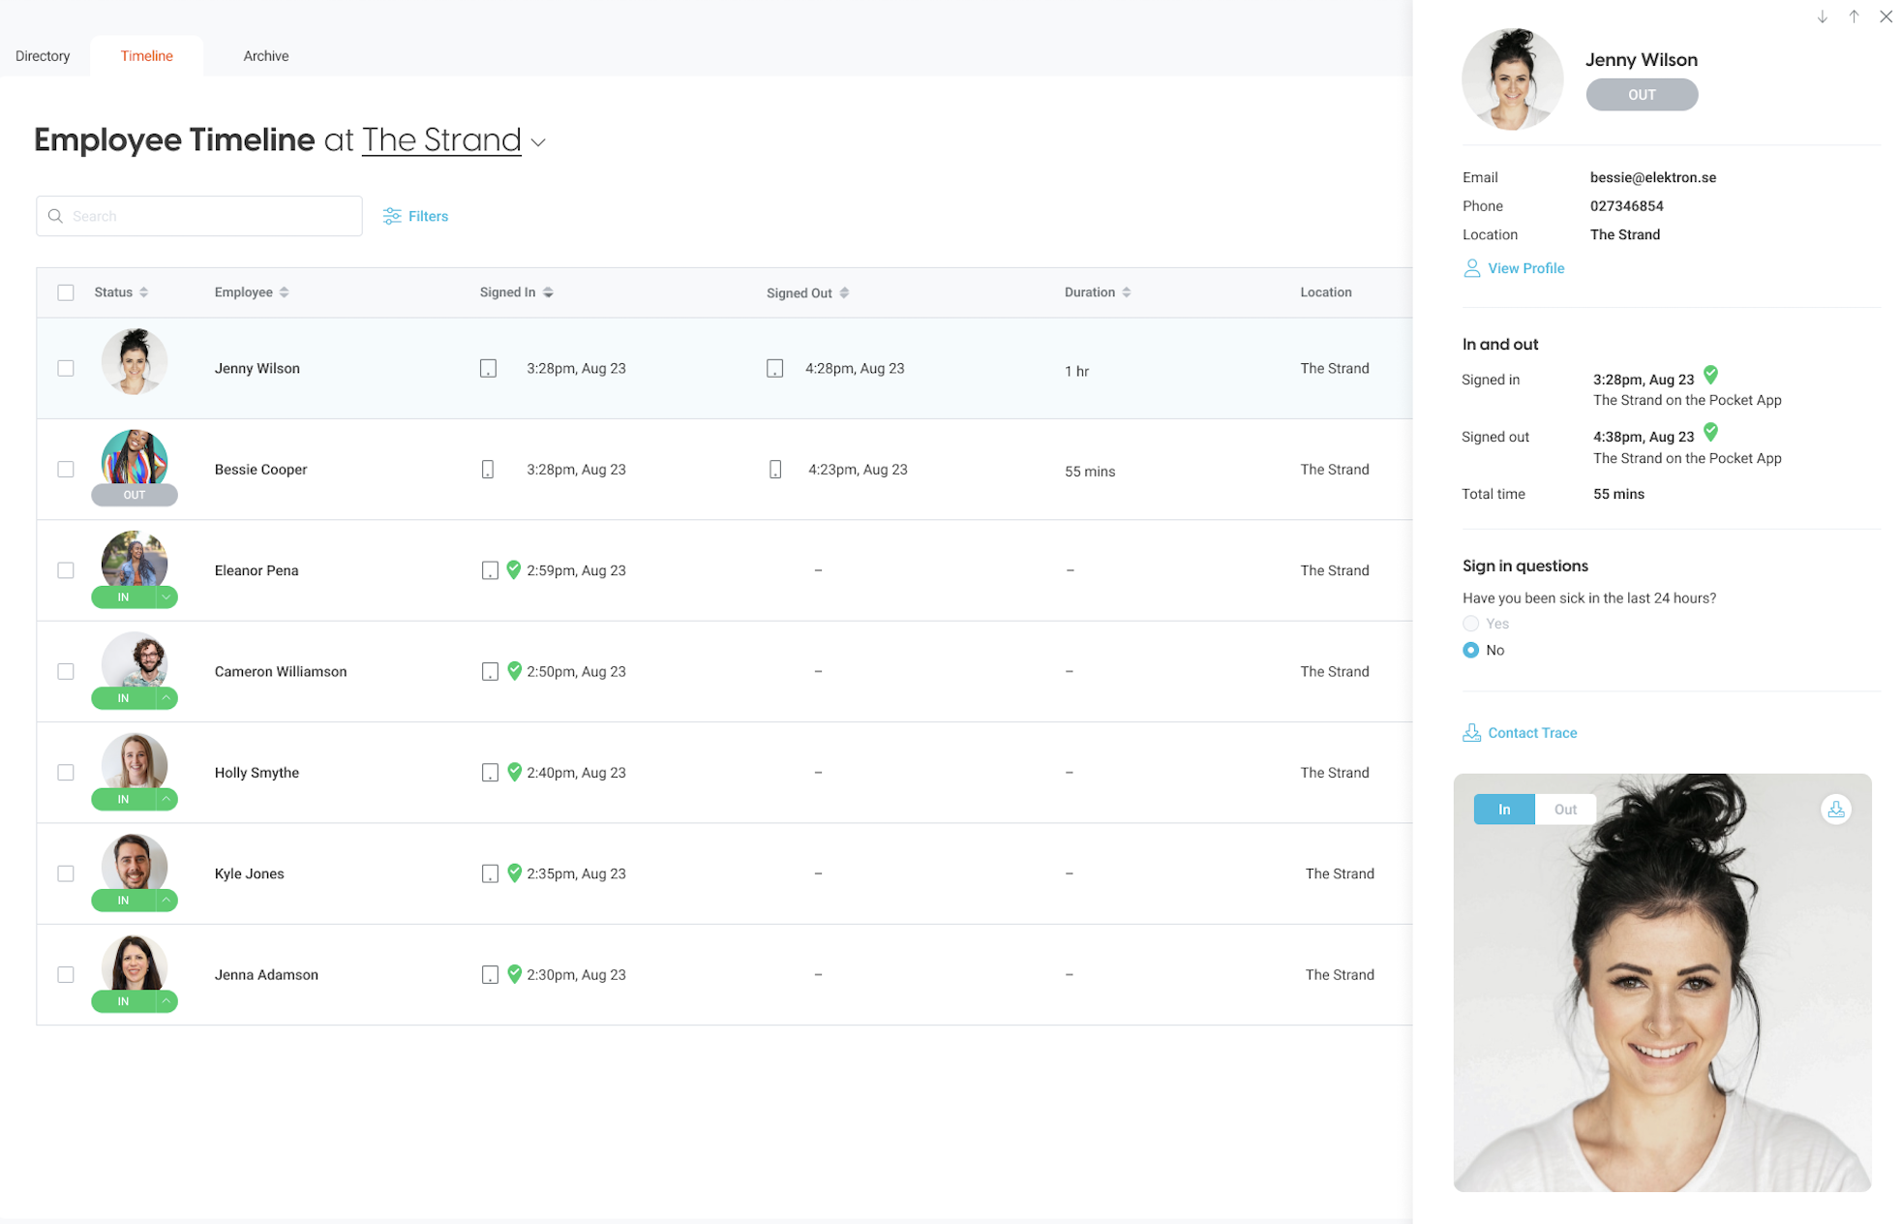Screen dimensions: 1901x1224
Task: Select the Cameron Williamson row checkbox
Action: click(x=66, y=672)
